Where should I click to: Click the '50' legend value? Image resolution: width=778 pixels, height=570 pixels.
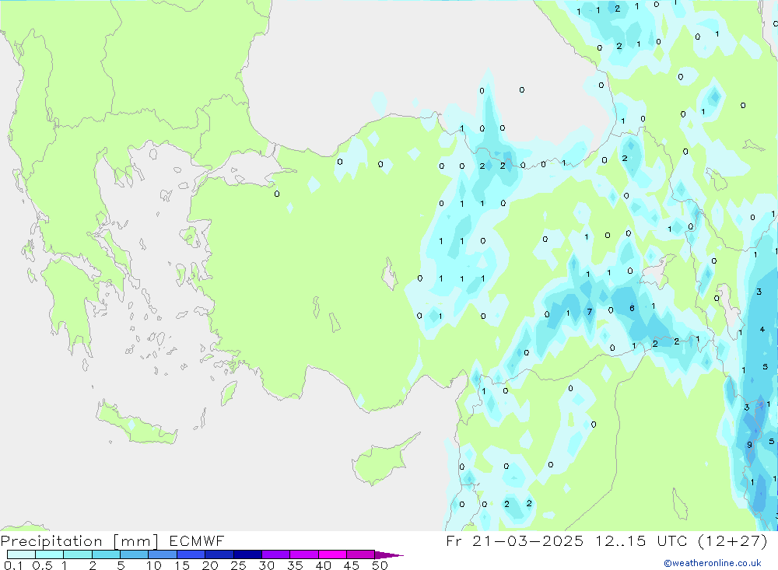(x=380, y=565)
